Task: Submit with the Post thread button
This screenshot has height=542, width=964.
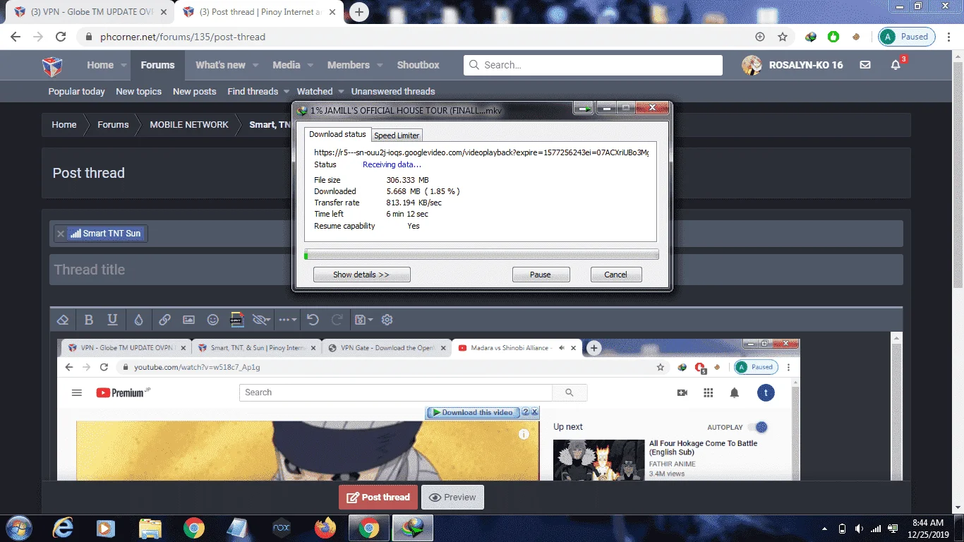Action: tap(378, 498)
